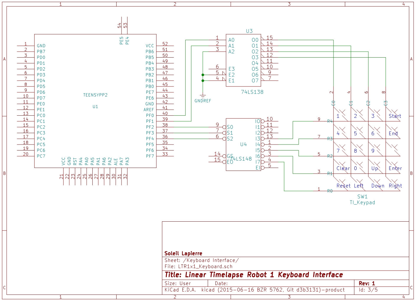Click the TI_Keypad component label
This screenshot has width=416, height=301.
(362, 202)
